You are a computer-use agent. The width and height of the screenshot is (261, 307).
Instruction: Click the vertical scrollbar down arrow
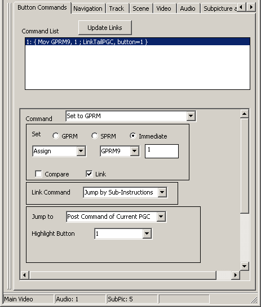pos(245,266)
